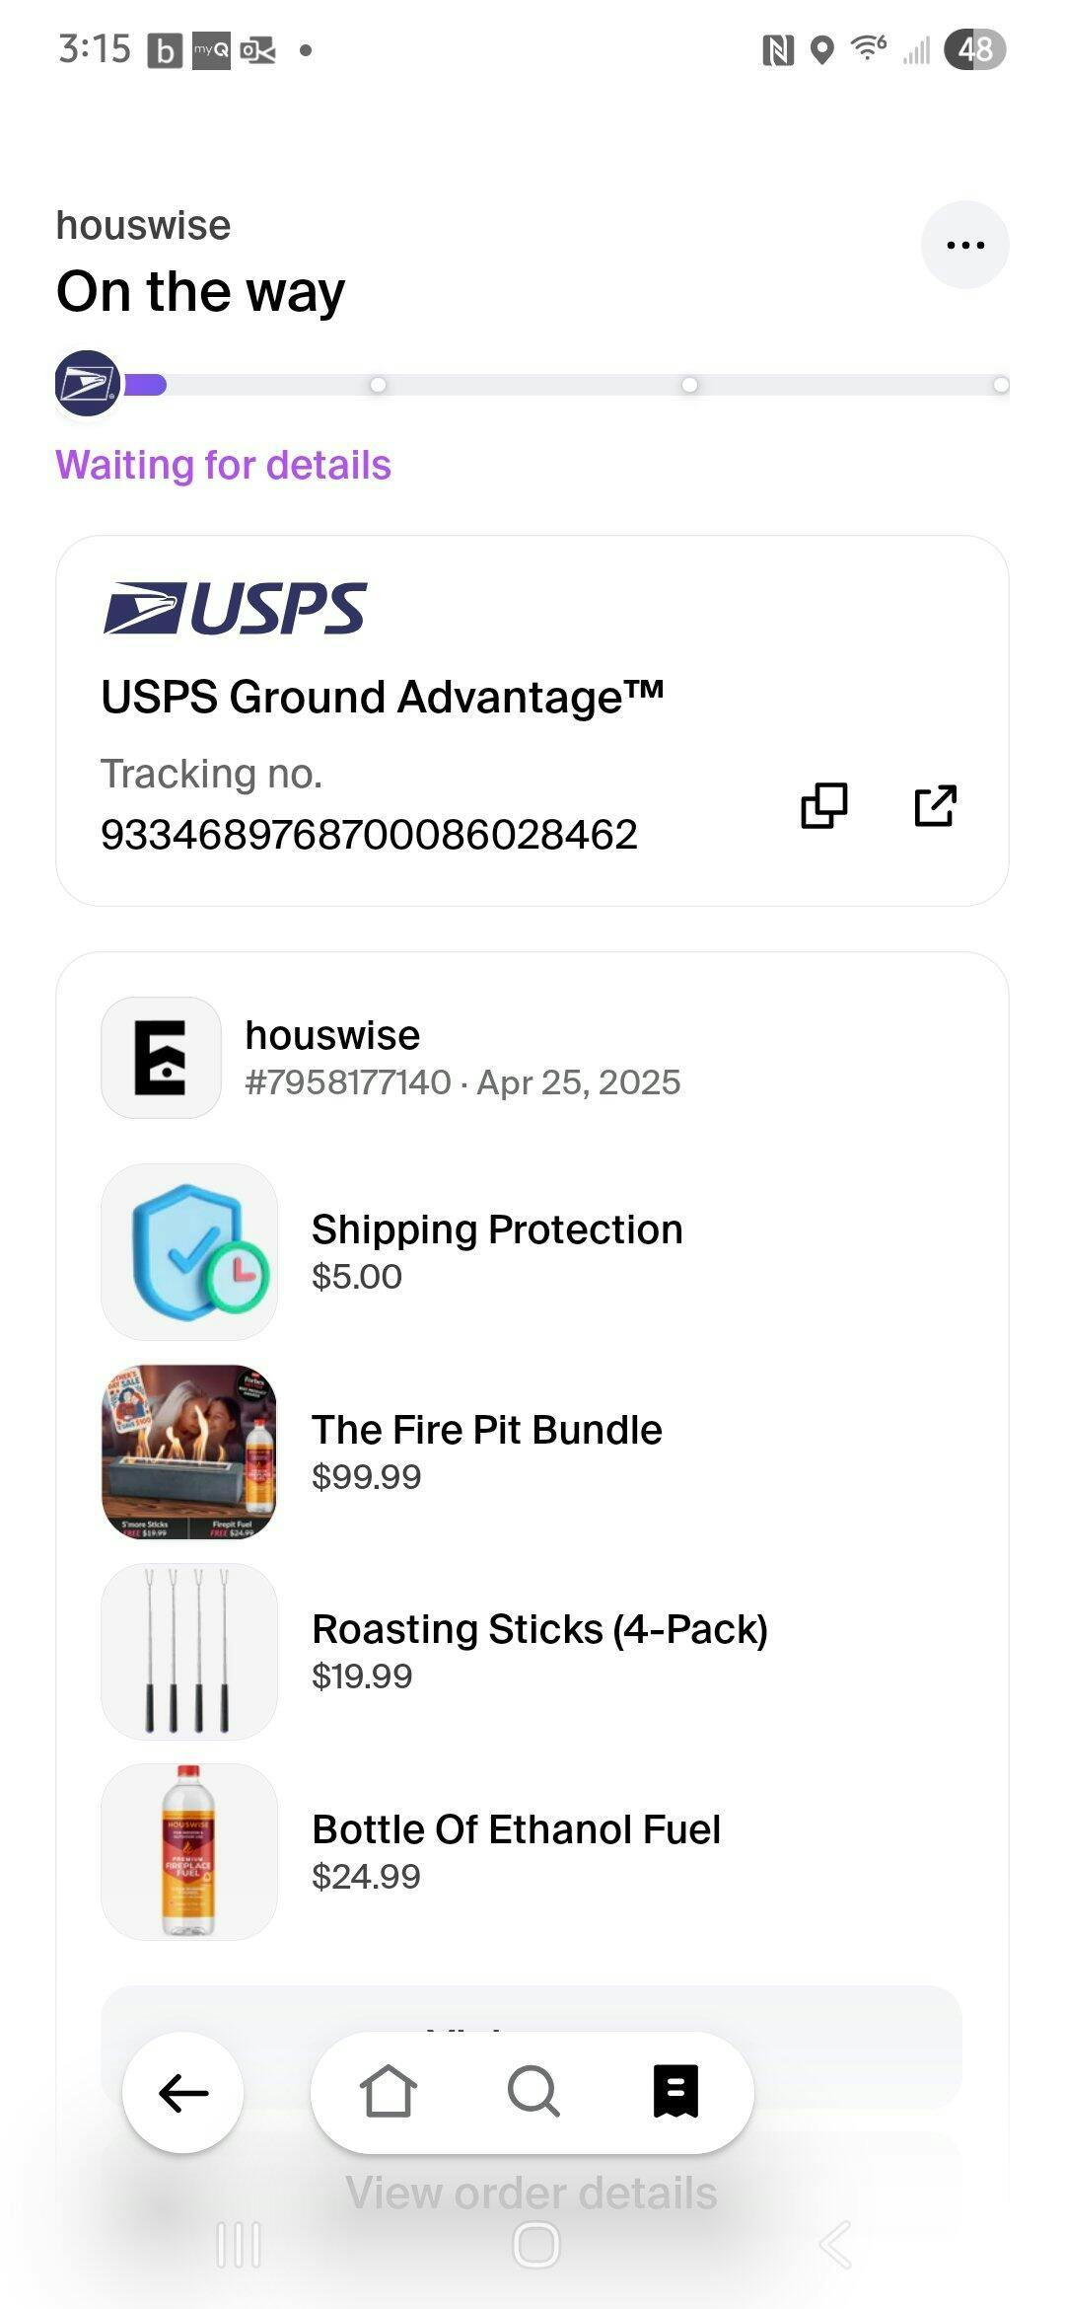Viewport: 1065px width, 2309px height.
Task: Open the three-dot more options menu
Action: coord(964,245)
